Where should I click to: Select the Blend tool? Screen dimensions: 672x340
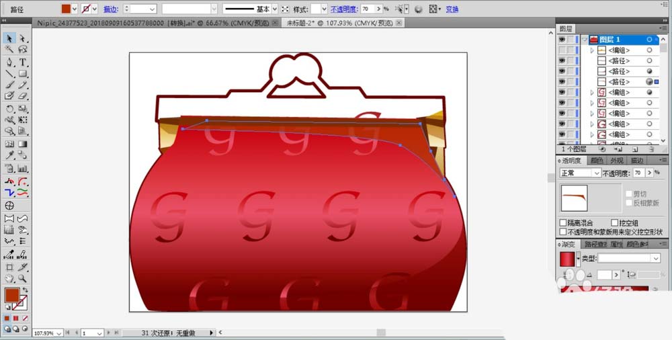point(22,155)
